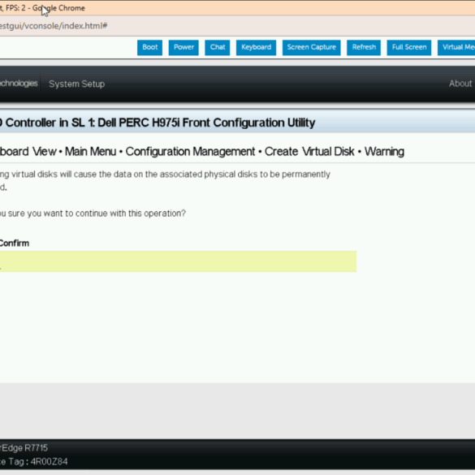Click the service tag 4R00Z84 text
The height and width of the screenshot is (475, 475).
tap(49, 462)
